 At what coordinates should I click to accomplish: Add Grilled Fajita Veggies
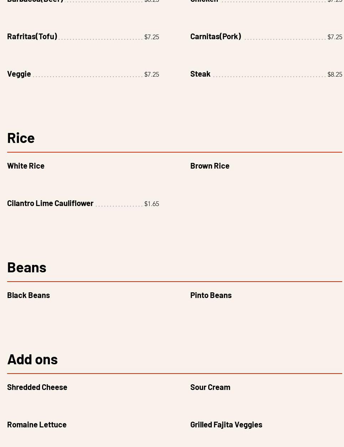click(x=226, y=425)
